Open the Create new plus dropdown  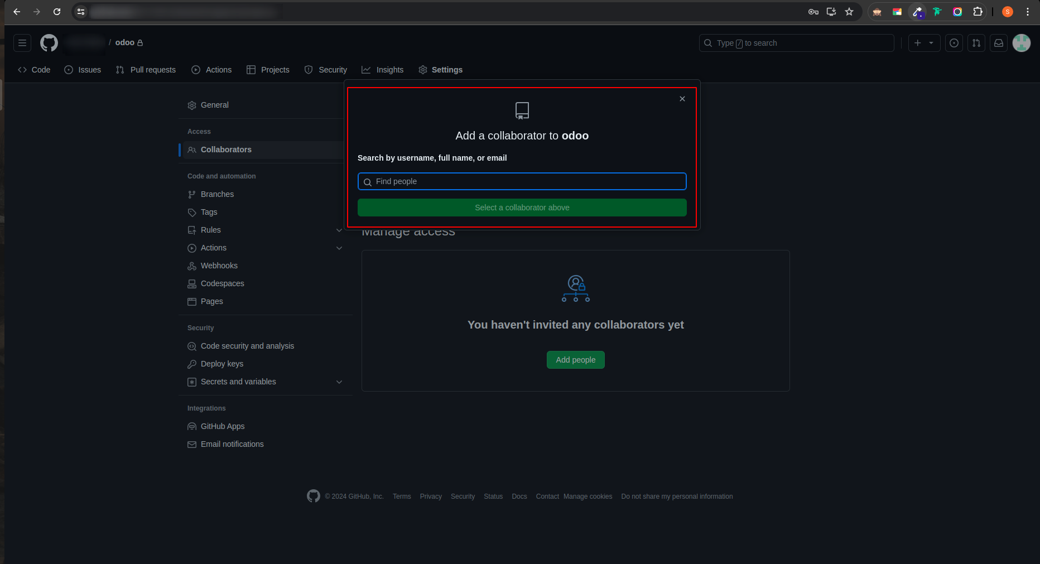[x=924, y=43]
